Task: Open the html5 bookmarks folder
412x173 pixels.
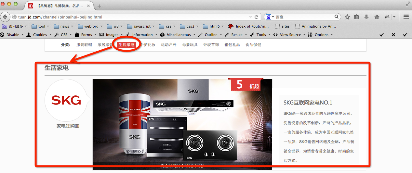Action: coord(213,26)
